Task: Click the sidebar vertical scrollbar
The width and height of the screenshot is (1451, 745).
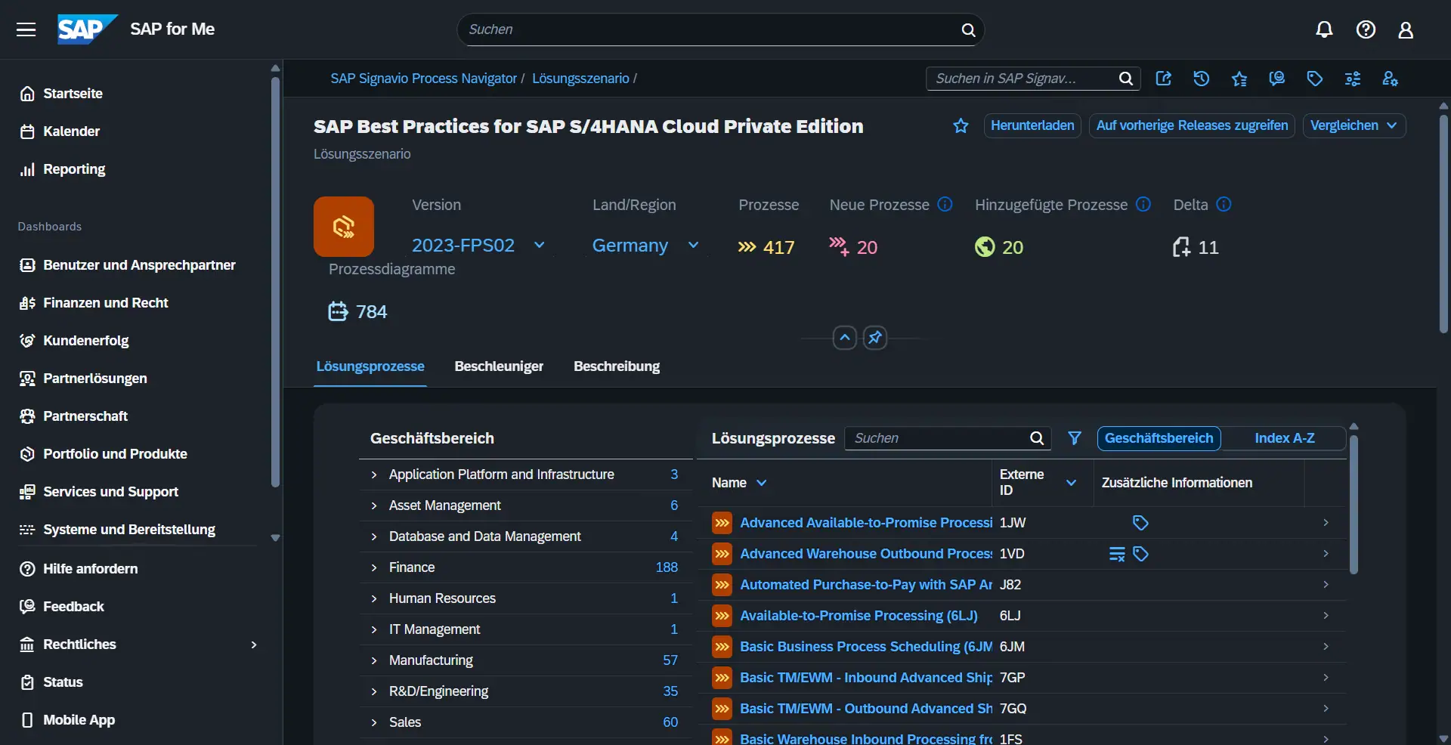Action: click(275, 283)
